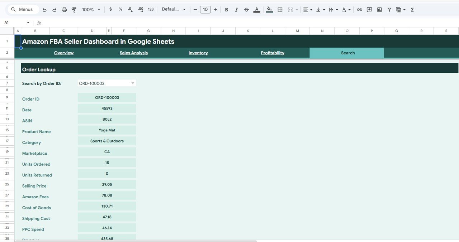This screenshot has width=459, height=242.
Task: Open the Text color picker
Action: tap(256, 9)
